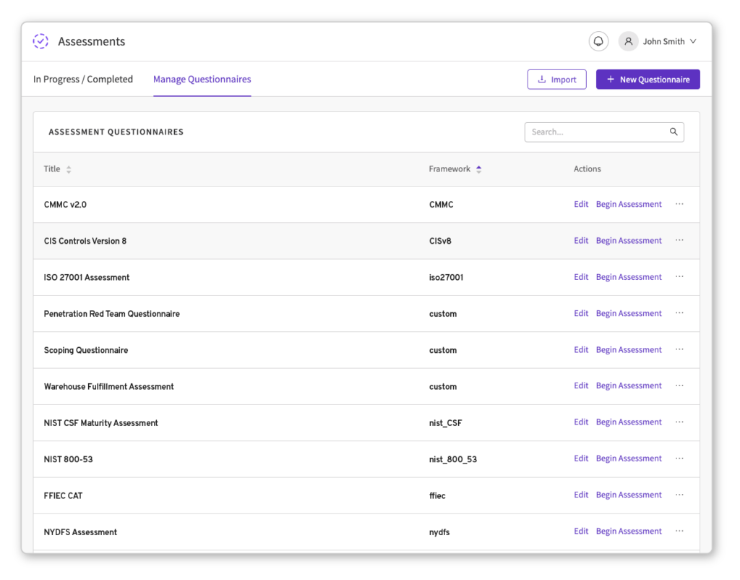
Task: Click the Import button
Action: (556, 80)
